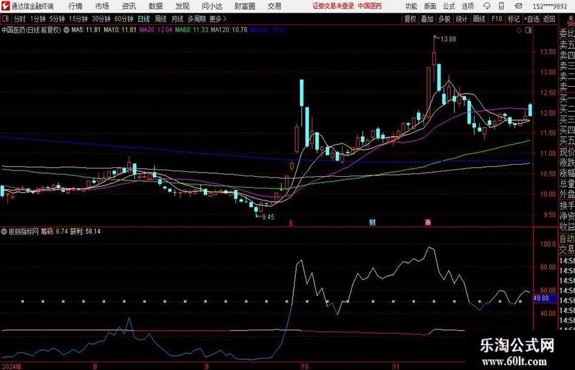
Task: Click the R 500 tag at right edge
Action: point(571,21)
